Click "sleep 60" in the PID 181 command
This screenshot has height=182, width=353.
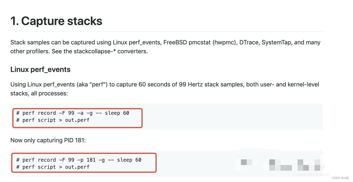tap(129, 160)
